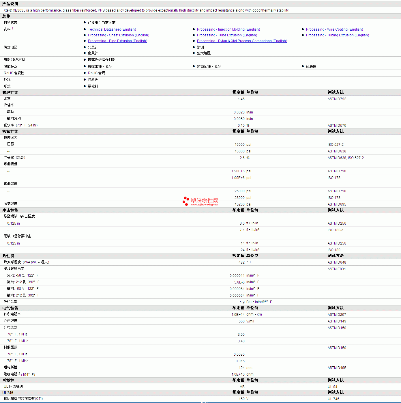The width and height of the screenshot is (401, 403).
Task: Click the dielectric constant value 3.50
Action: 241,335
